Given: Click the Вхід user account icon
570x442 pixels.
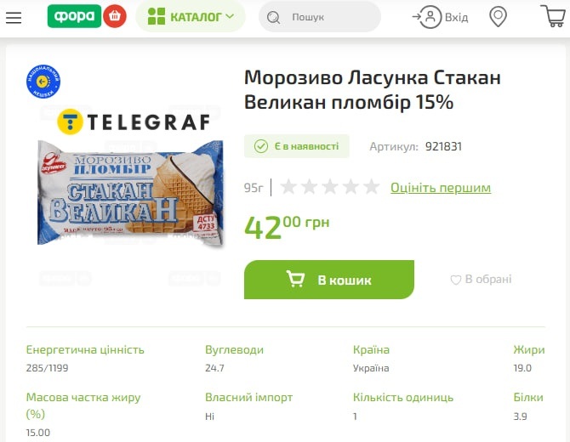Looking at the screenshot, I should pyautogui.click(x=430, y=17).
